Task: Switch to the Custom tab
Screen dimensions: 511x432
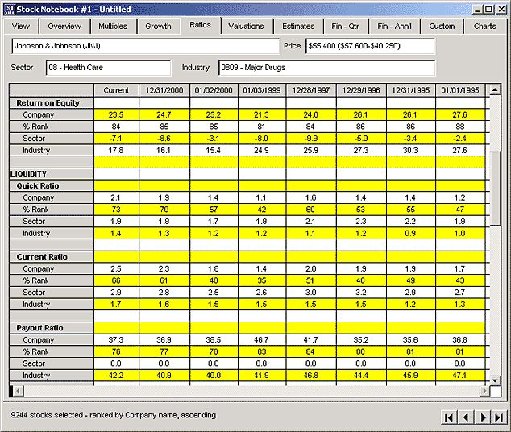Action: (442, 26)
